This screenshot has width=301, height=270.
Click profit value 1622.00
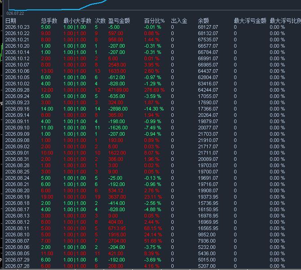tap(117, 153)
